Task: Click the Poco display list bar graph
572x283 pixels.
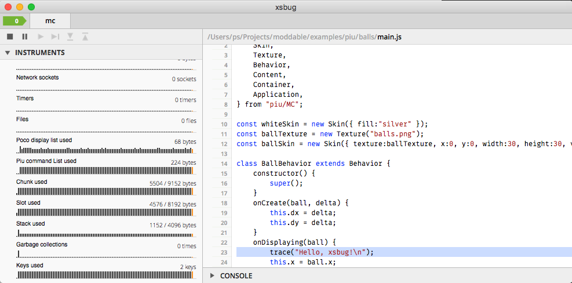Action: pos(106,150)
